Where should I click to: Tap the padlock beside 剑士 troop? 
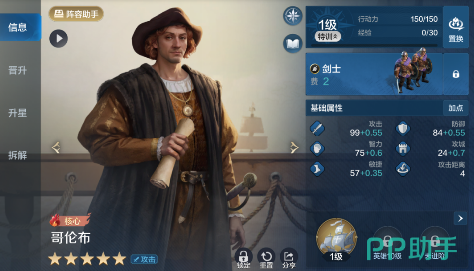coord(455,74)
